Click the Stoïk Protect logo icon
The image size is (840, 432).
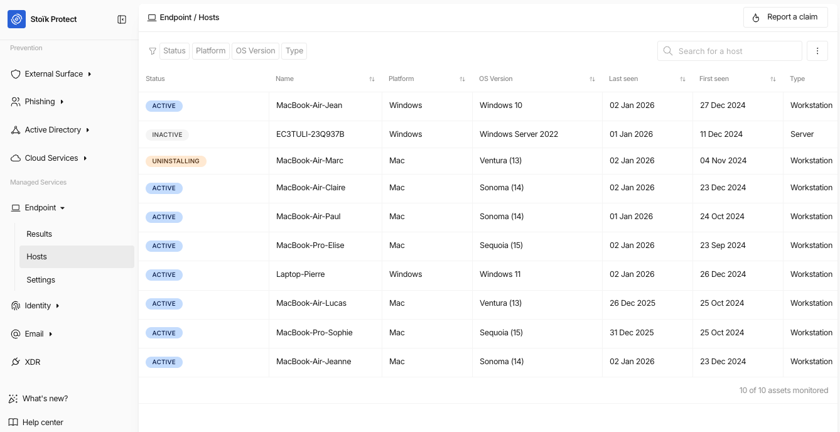pos(17,19)
